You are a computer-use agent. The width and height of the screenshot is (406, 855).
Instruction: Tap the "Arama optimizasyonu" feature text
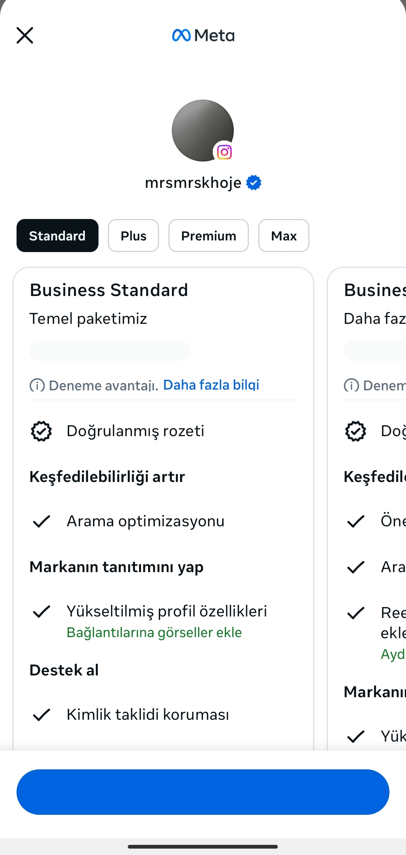pyautogui.click(x=145, y=521)
